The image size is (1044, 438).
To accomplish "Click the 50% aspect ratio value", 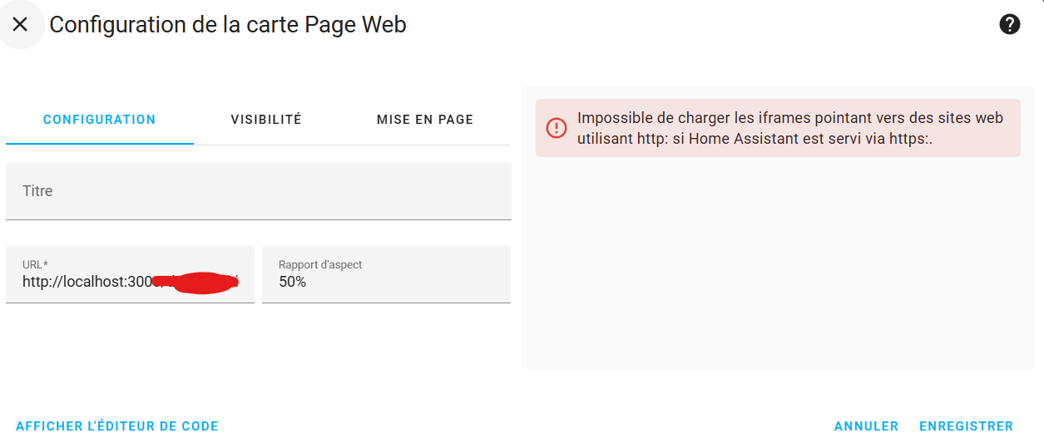I will (293, 283).
